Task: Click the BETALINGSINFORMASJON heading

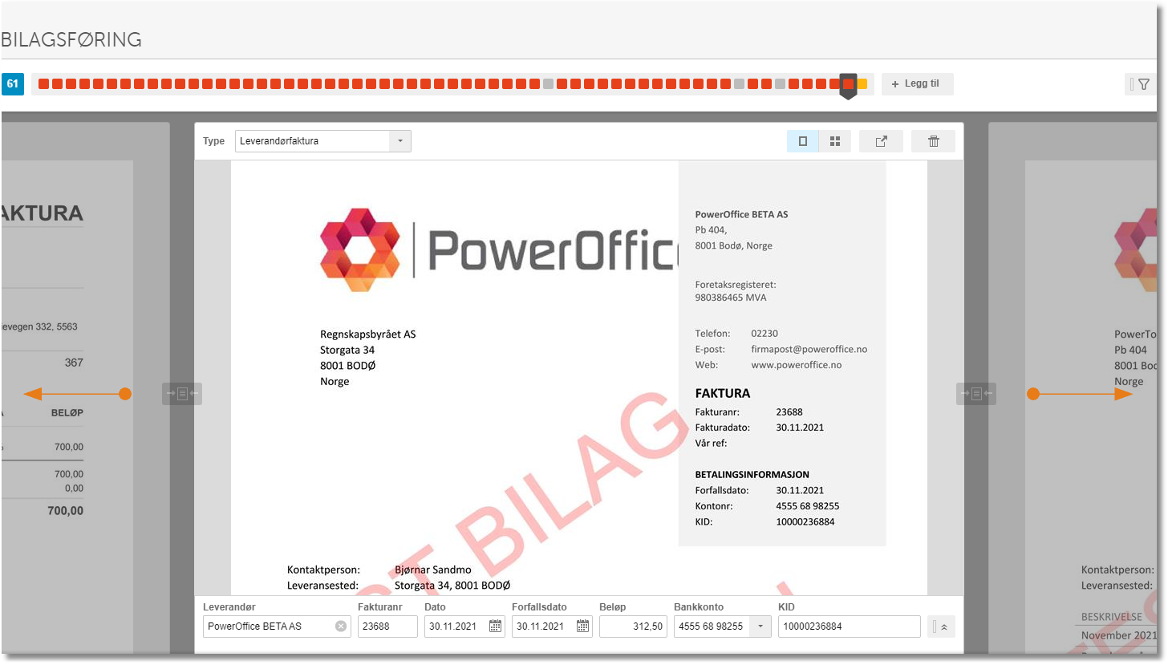Action: (x=752, y=475)
